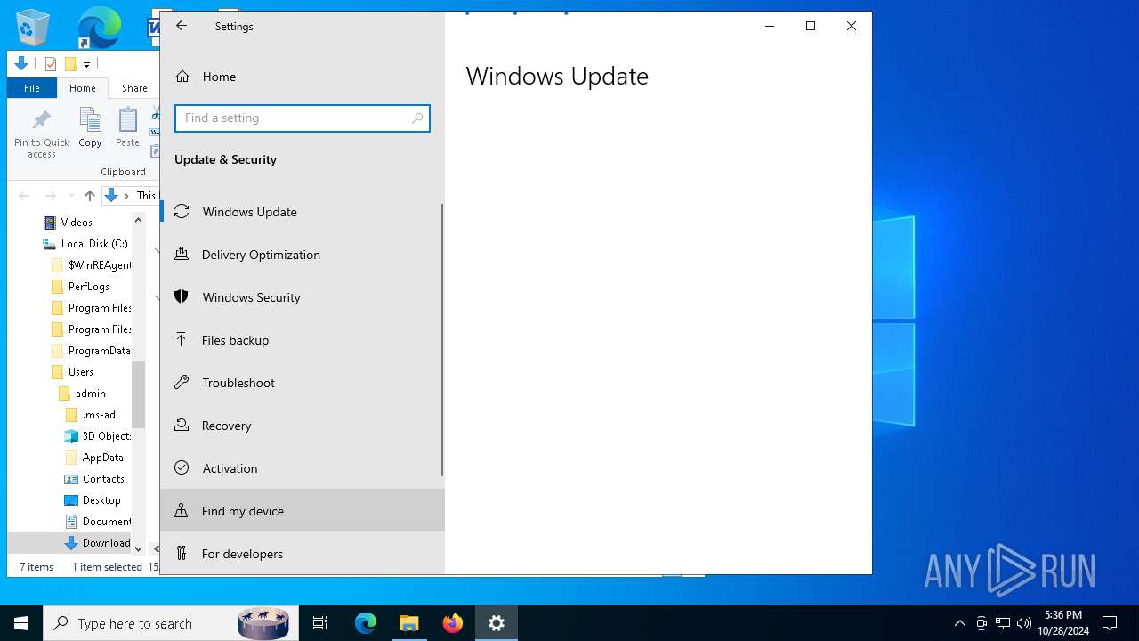Viewport: 1139px width, 641px height.
Task: Switch to Share tab in File Explorer
Action: 134,88
